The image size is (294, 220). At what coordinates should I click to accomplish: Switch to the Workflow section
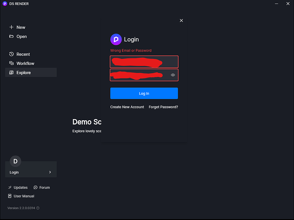pyautogui.click(x=25, y=63)
